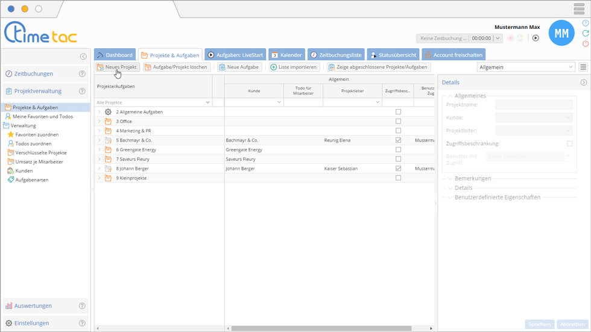Click Liste importieren button
The width and height of the screenshot is (591, 332).
(294, 67)
